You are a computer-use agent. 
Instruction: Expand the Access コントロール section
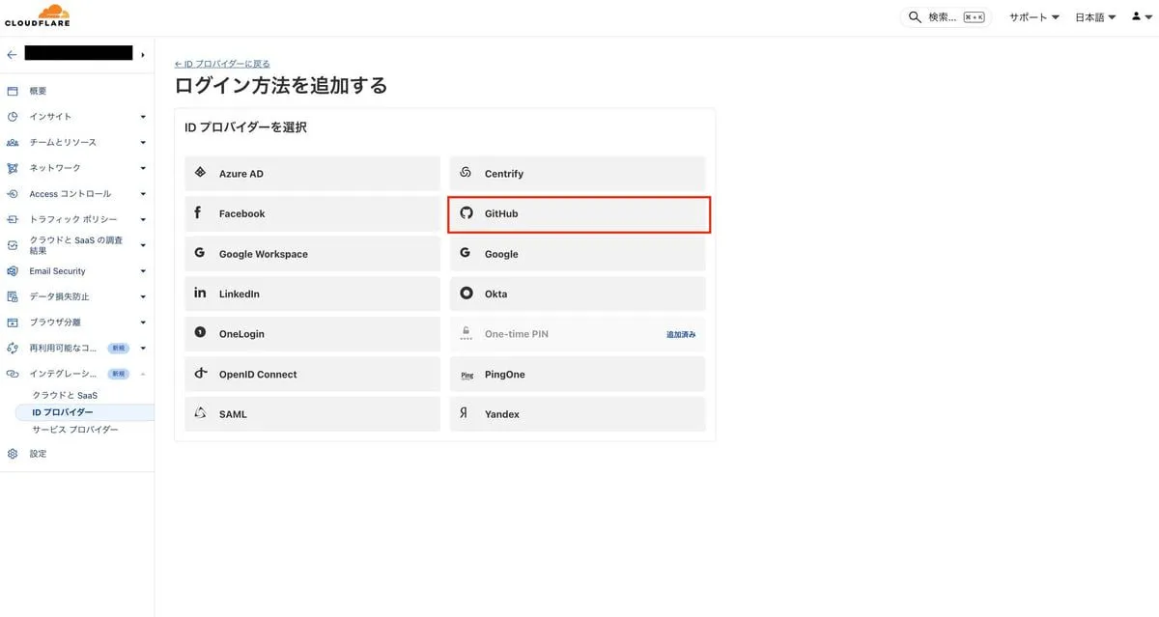[143, 194]
